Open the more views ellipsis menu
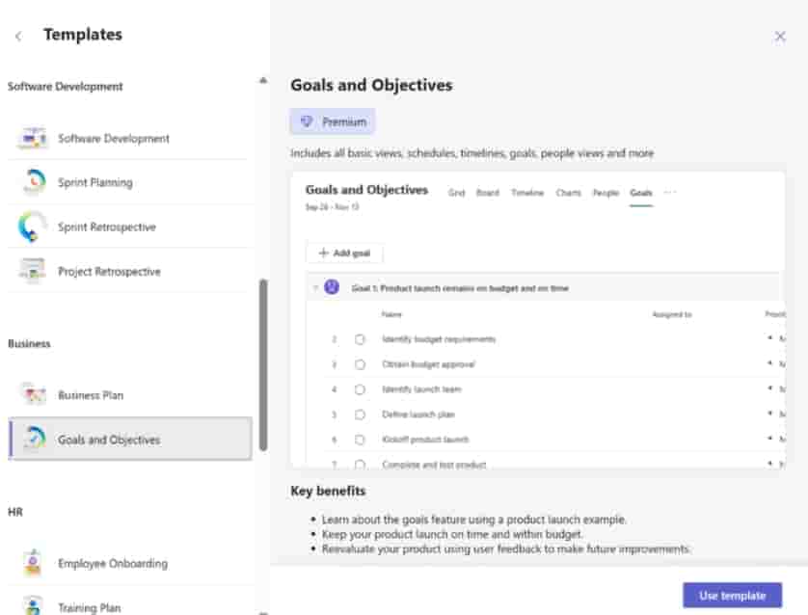The image size is (808, 615). [670, 192]
